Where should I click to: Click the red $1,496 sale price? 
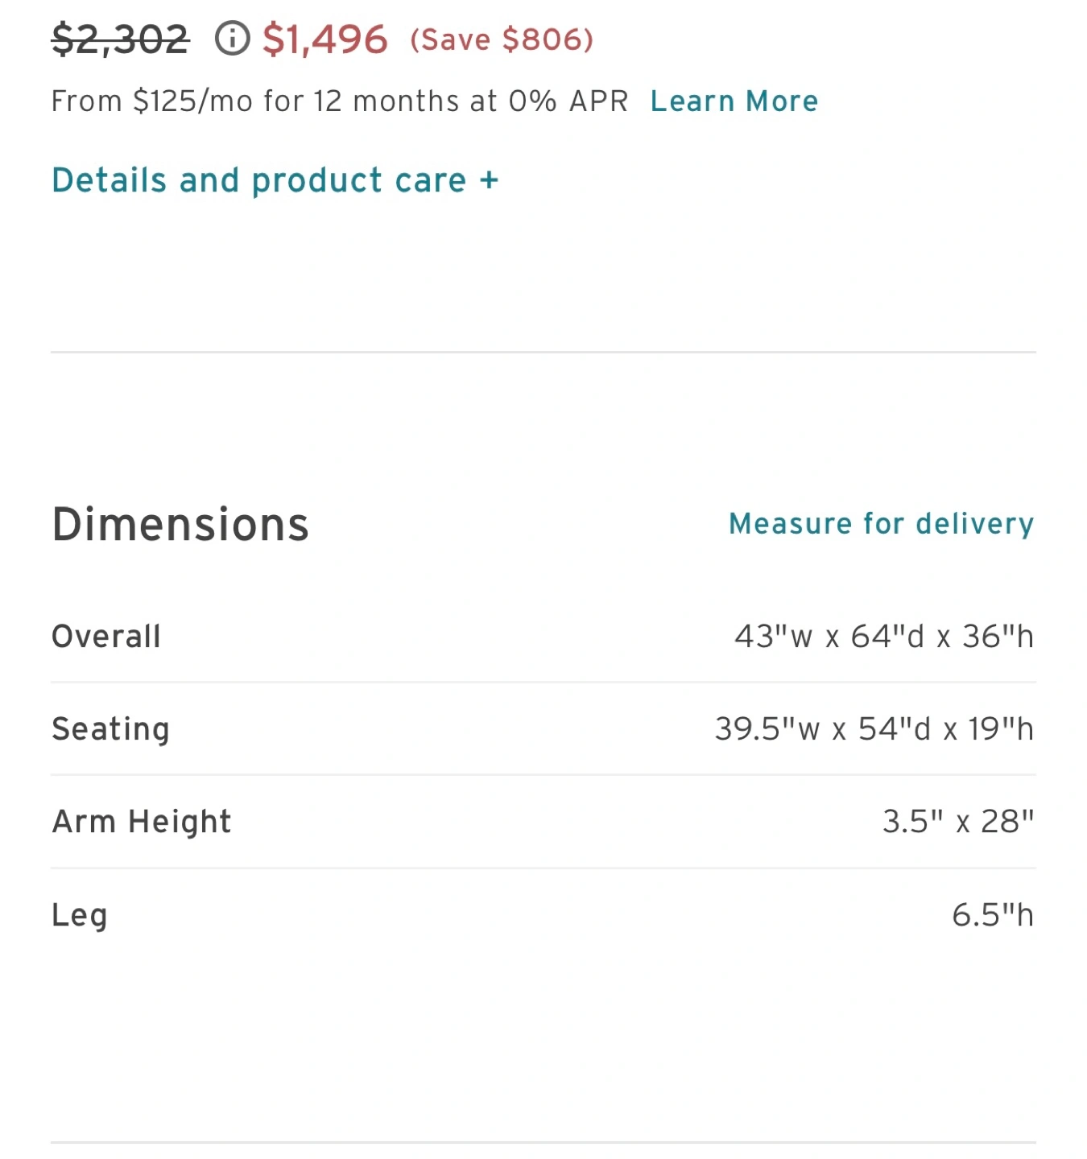(324, 39)
